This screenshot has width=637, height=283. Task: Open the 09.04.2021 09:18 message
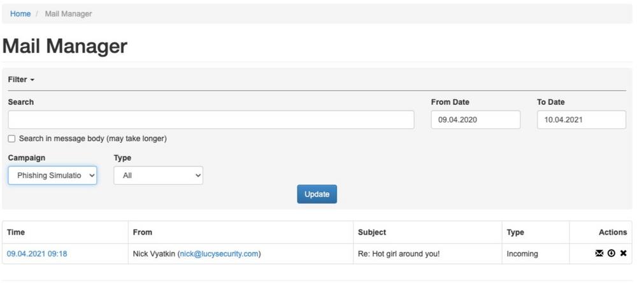coord(37,254)
